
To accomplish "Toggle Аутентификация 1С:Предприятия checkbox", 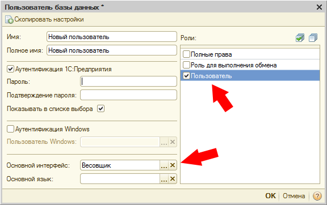I will (x=10, y=69).
